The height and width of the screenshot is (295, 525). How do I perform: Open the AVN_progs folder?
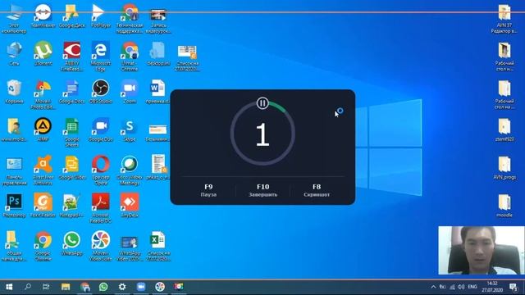pyautogui.click(x=504, y=167)
